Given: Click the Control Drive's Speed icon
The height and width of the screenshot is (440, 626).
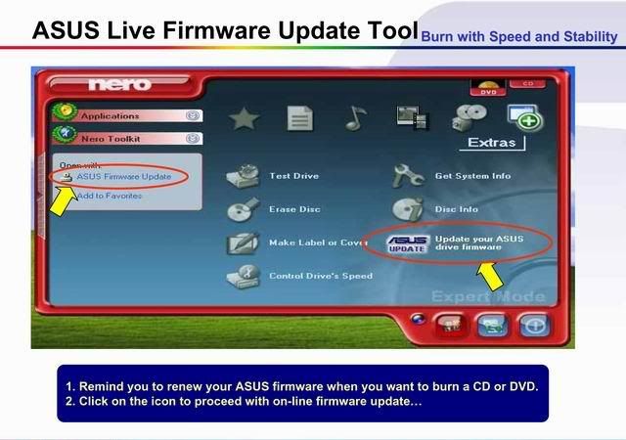Looking at the screenshot, I should [x=244, y=277].
